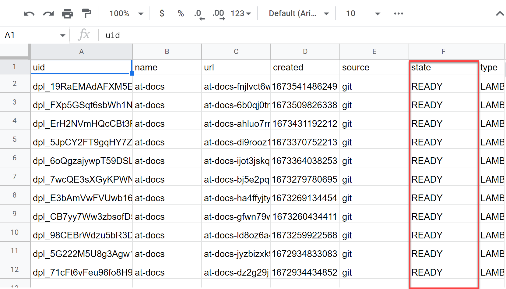Screen dimensions: 506x289
Task: Open the font size 10 dropdown
Action: coord(363,14)
